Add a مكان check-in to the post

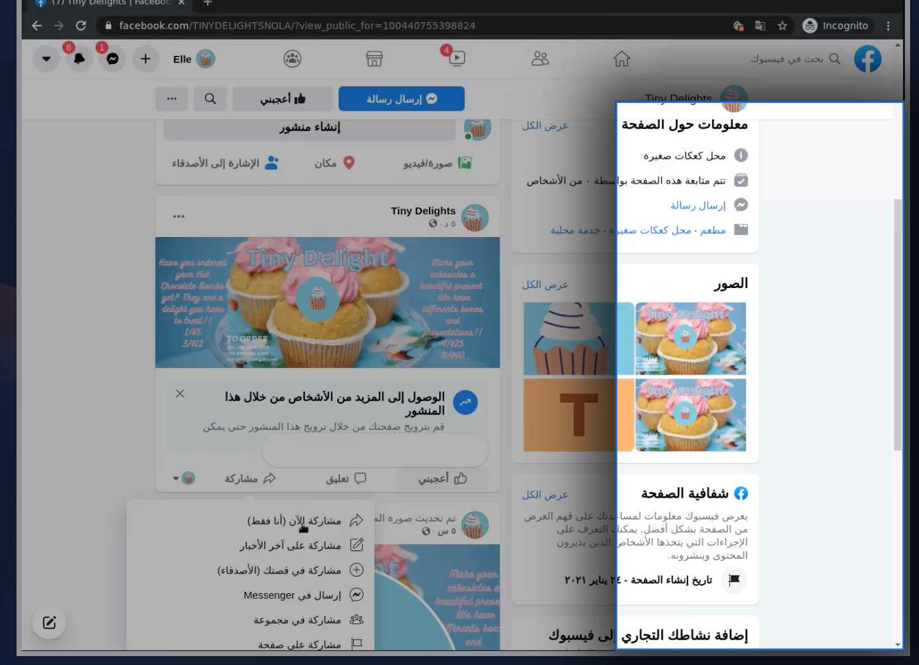pyautogui.click(x=335, y=163)
